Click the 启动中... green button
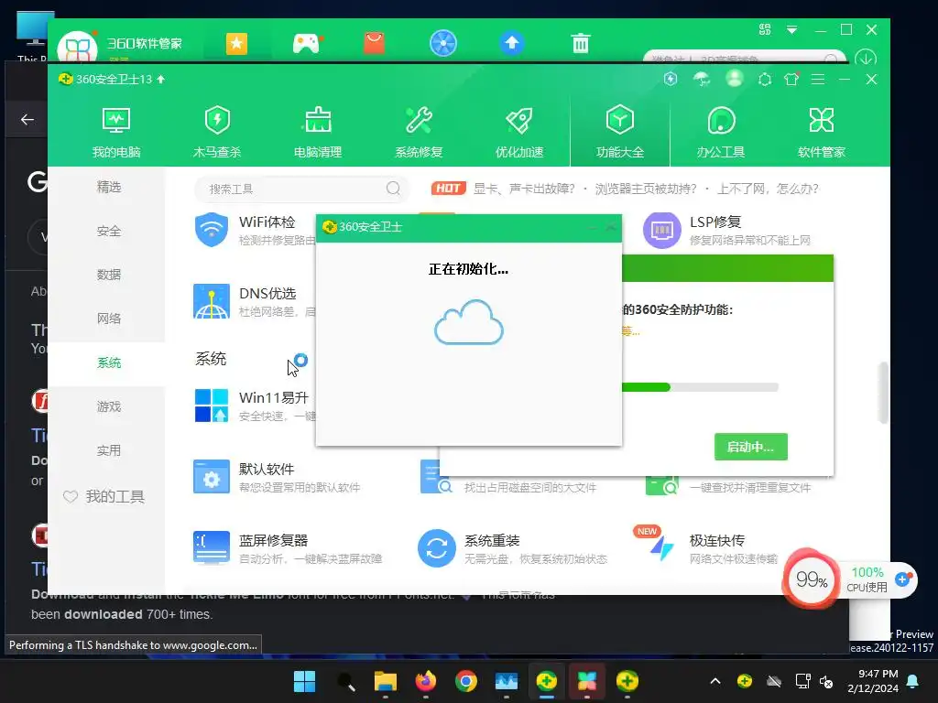Image resolution: width=938 pixels, height=703 pixels. click(751, 447)
